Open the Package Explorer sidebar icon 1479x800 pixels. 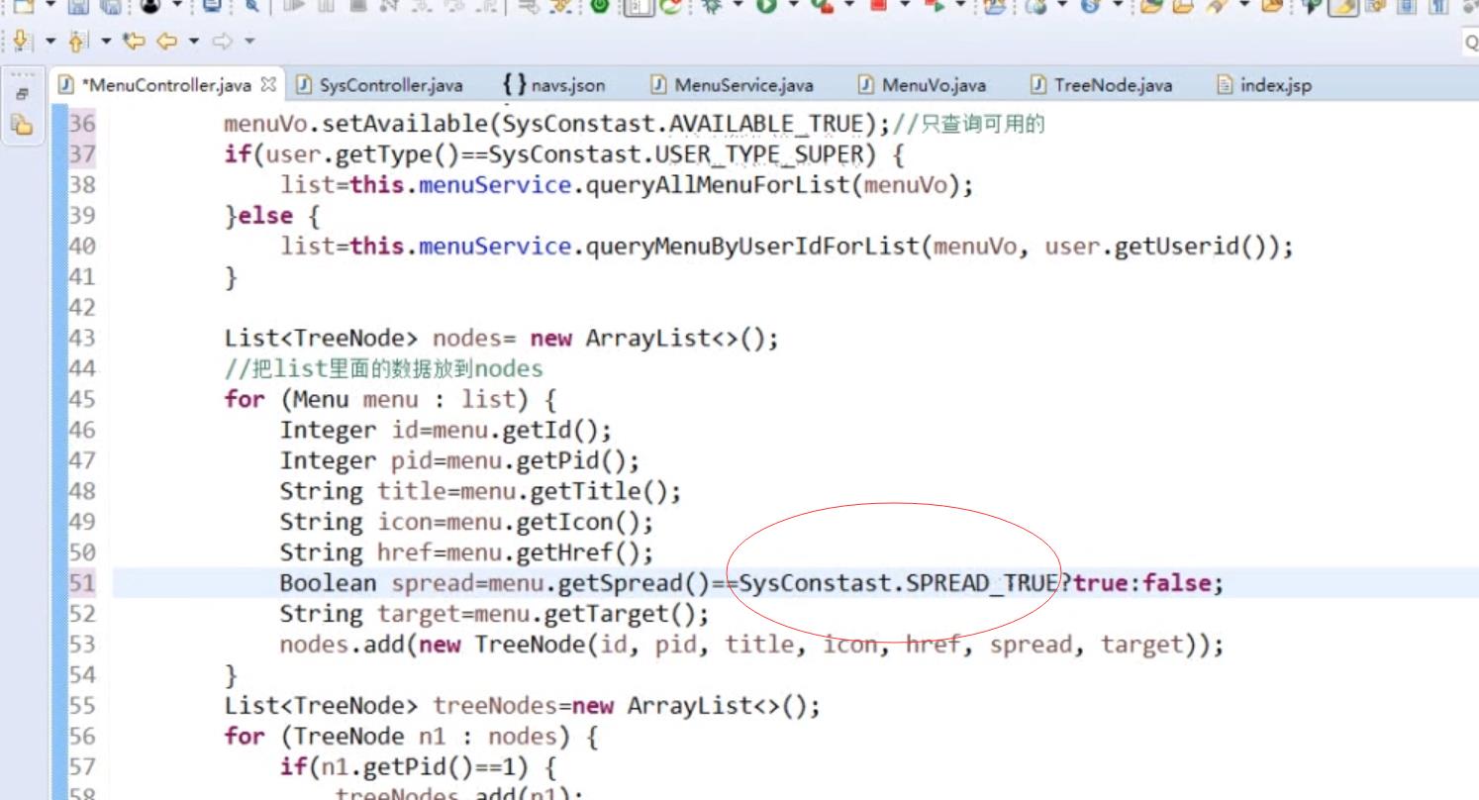22,124
